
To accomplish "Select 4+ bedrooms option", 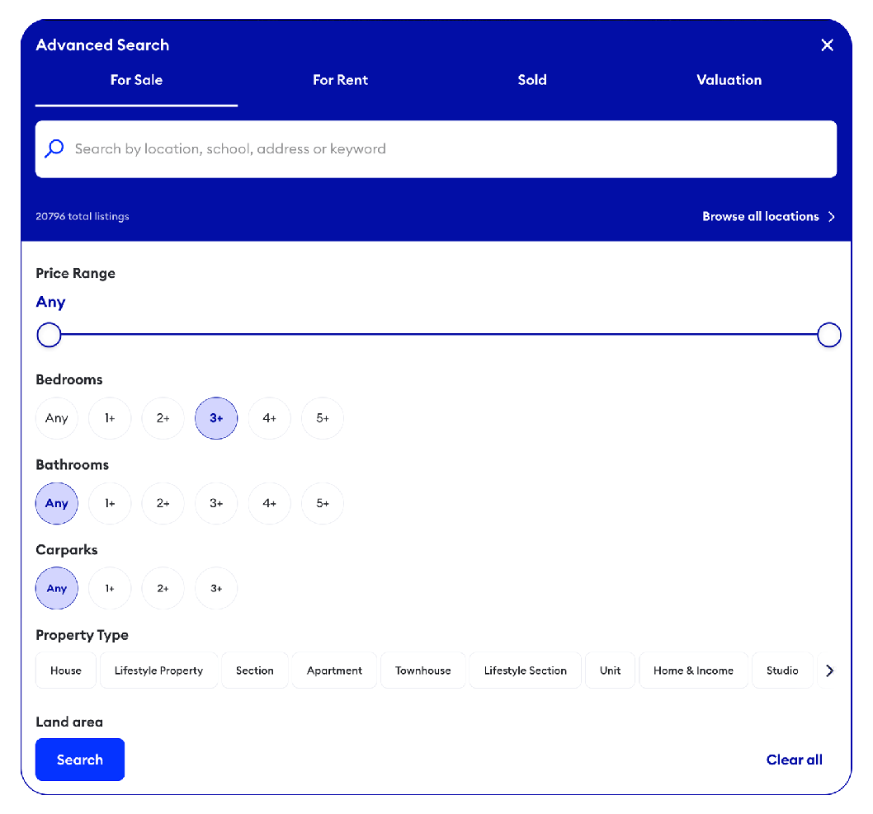I will pyautogui.click(x=269, y=418).
